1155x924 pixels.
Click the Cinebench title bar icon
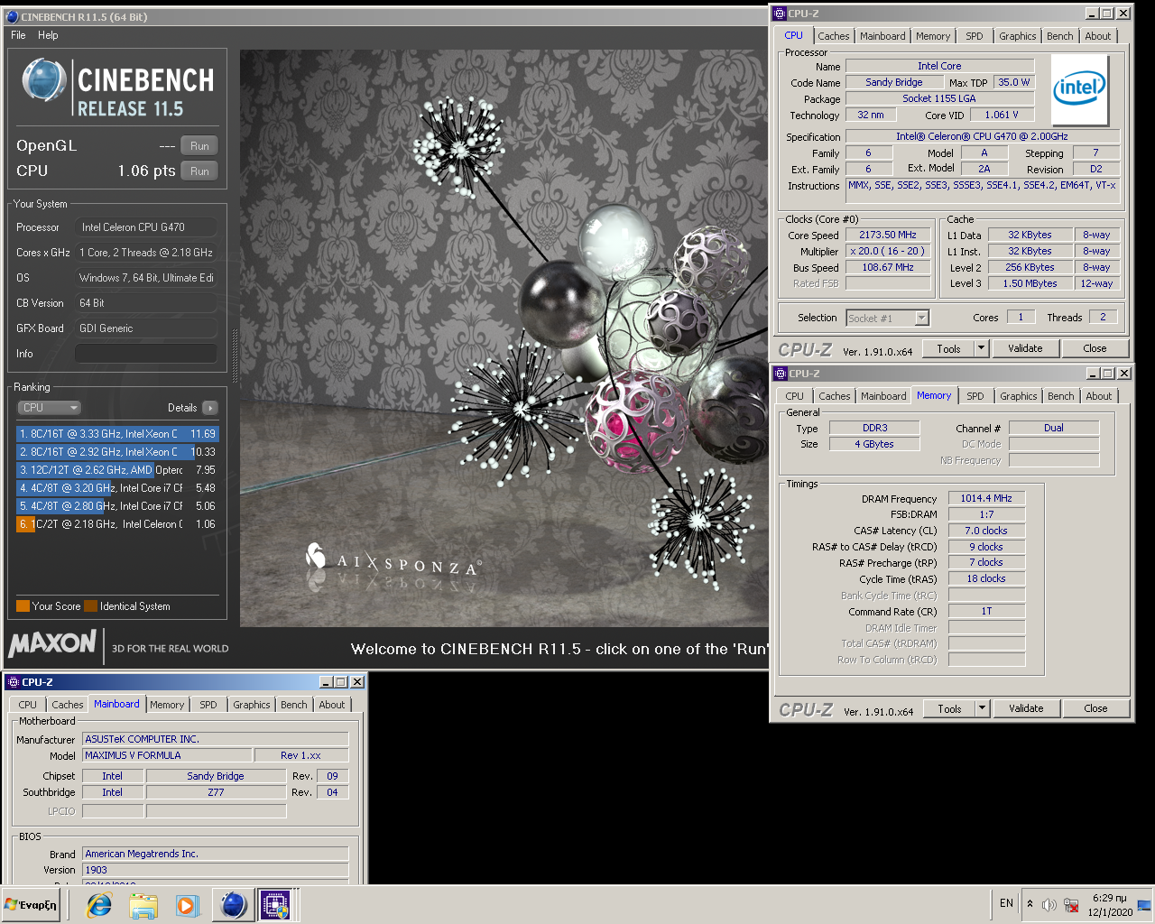point(12,16)
